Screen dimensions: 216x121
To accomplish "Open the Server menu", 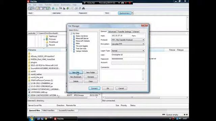I will click(x=56, y=5).
